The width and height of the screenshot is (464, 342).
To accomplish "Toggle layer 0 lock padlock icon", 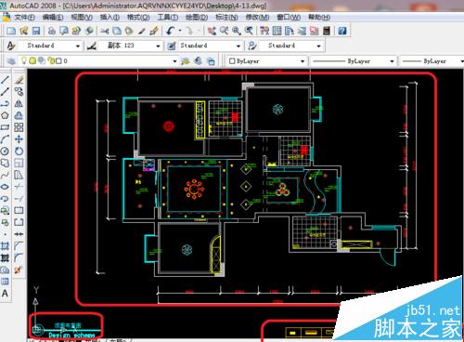I will [x=51, y=60].
